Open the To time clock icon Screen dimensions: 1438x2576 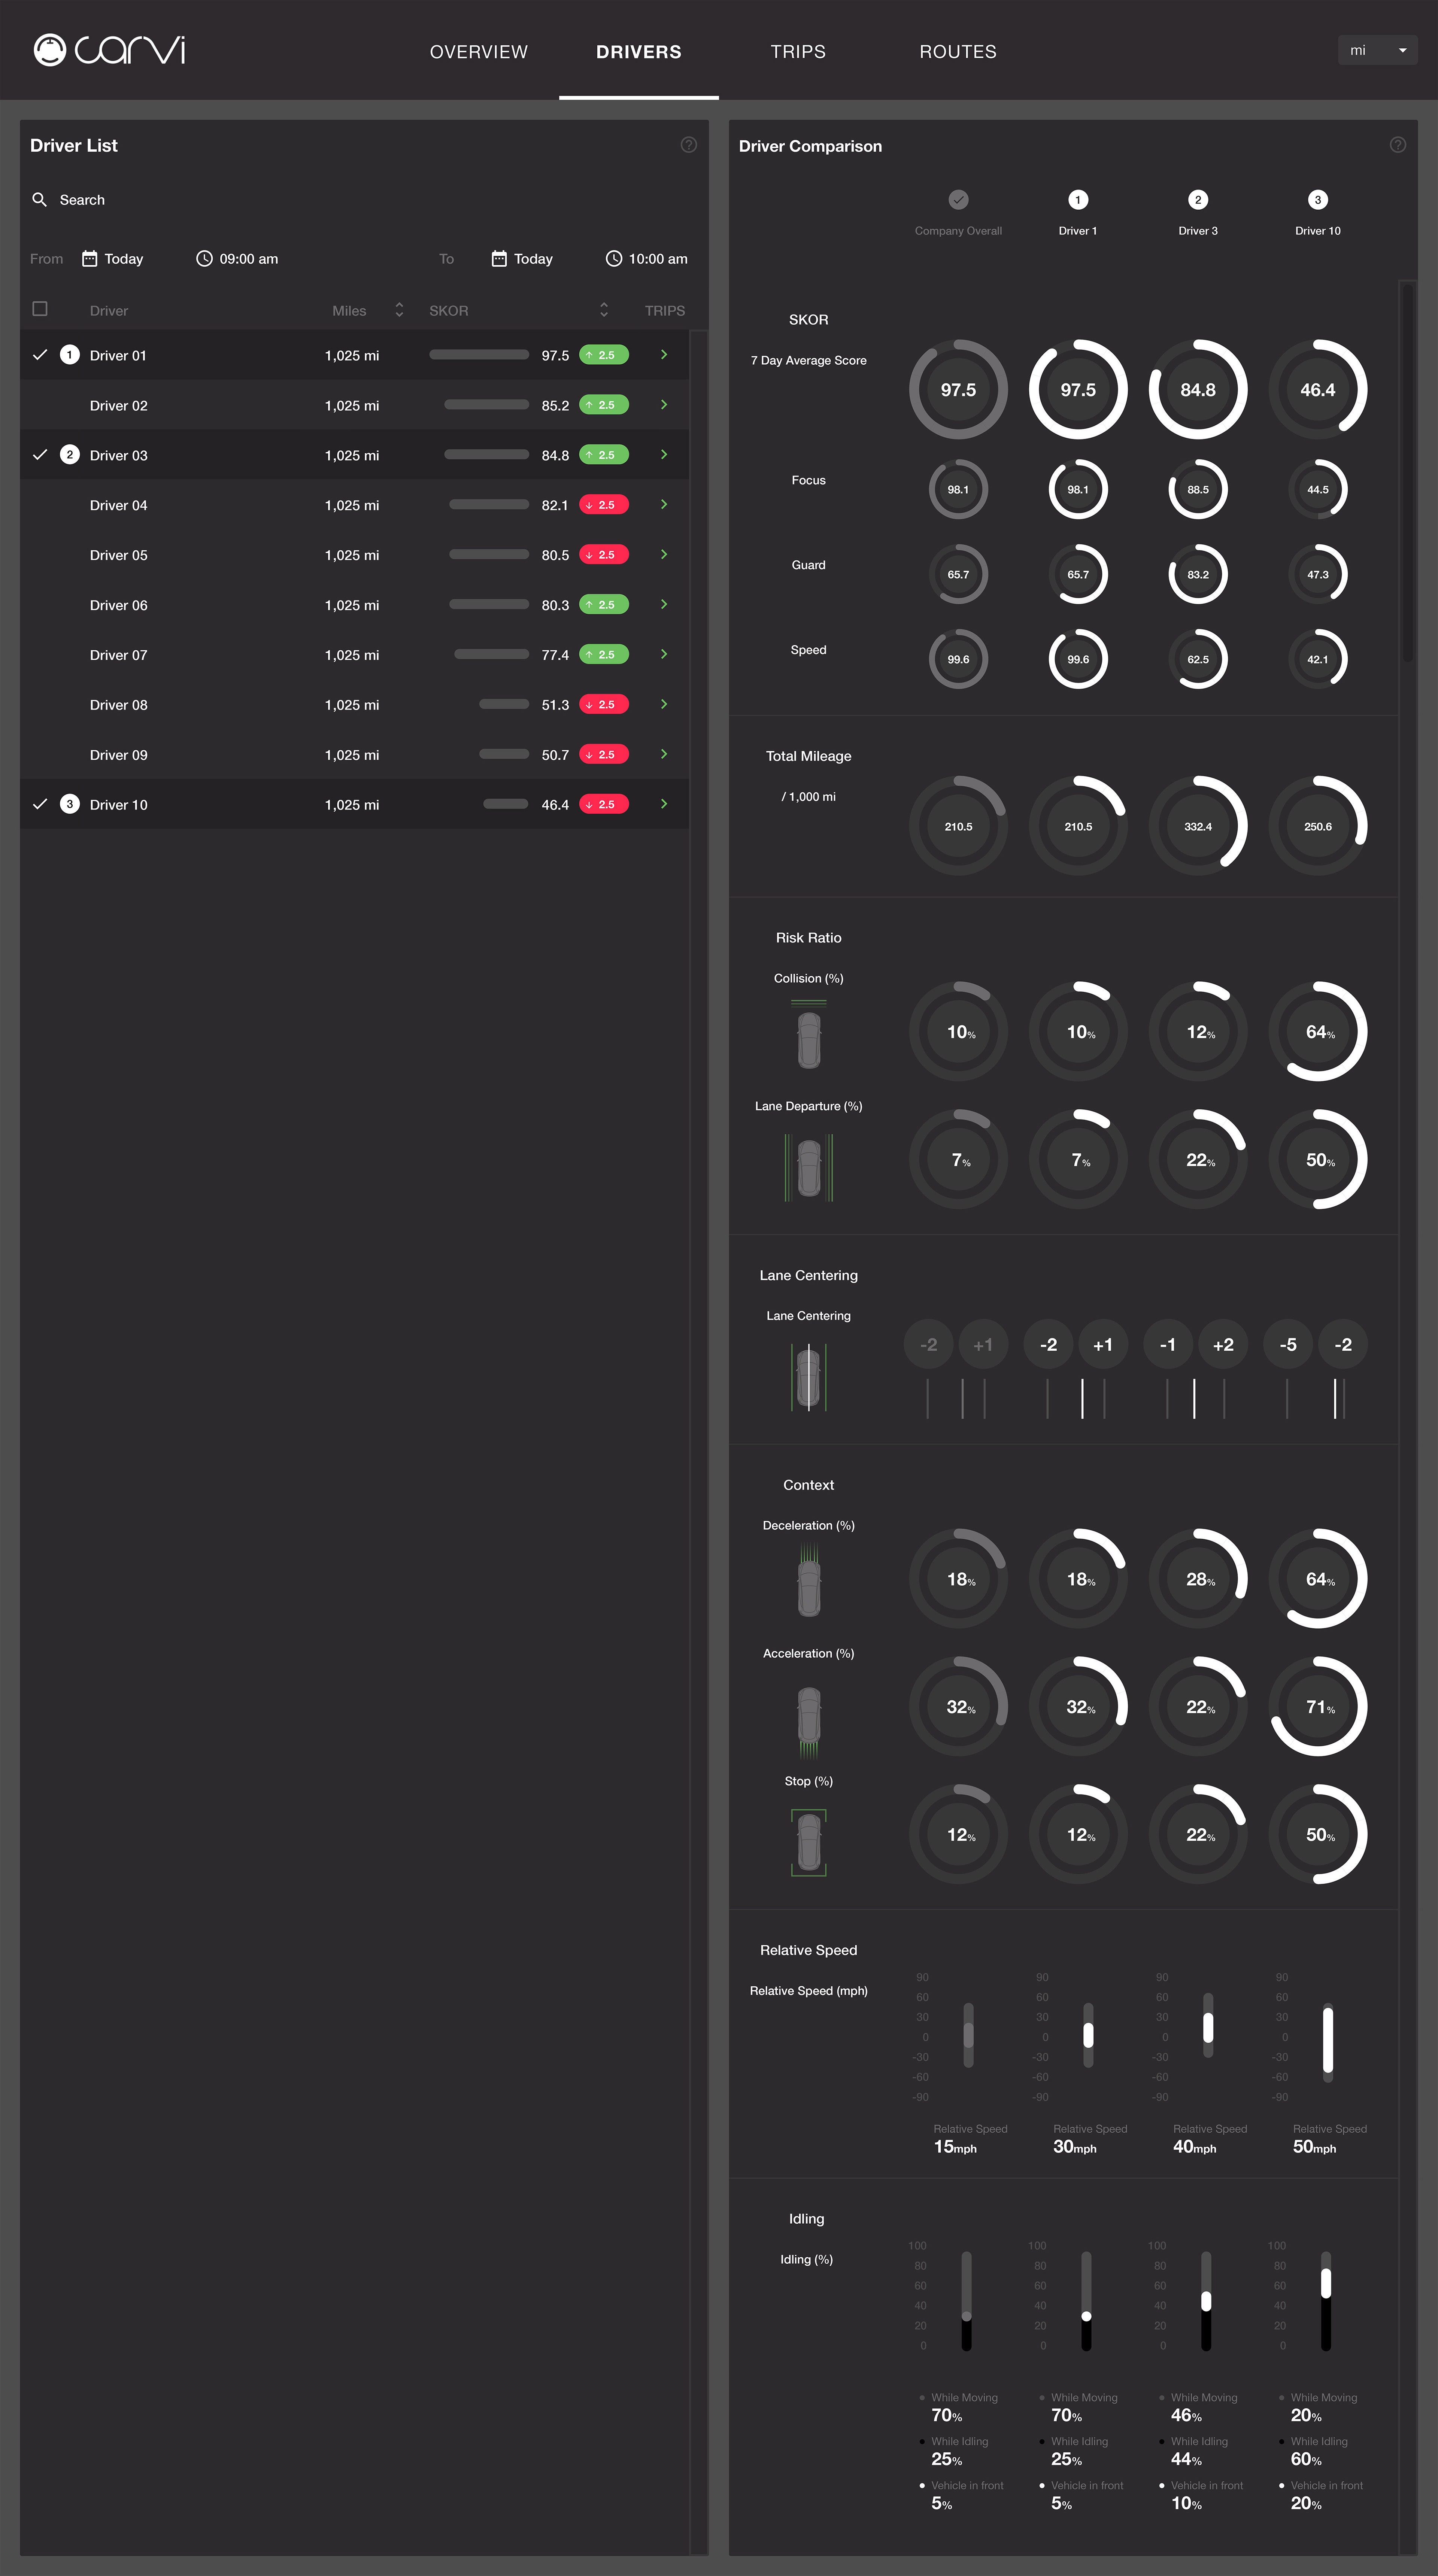[x=614, y=259]
